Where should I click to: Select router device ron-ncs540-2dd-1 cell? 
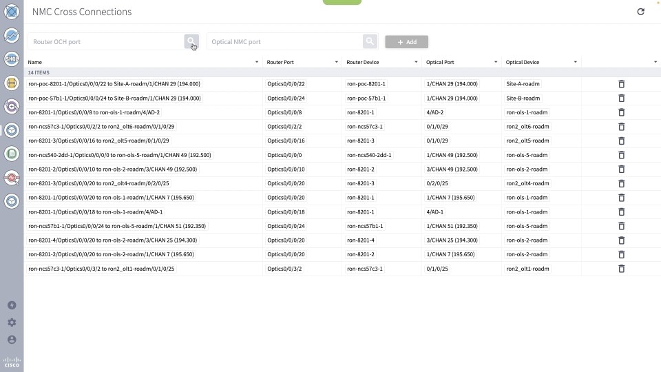click(x=369, y=155)
